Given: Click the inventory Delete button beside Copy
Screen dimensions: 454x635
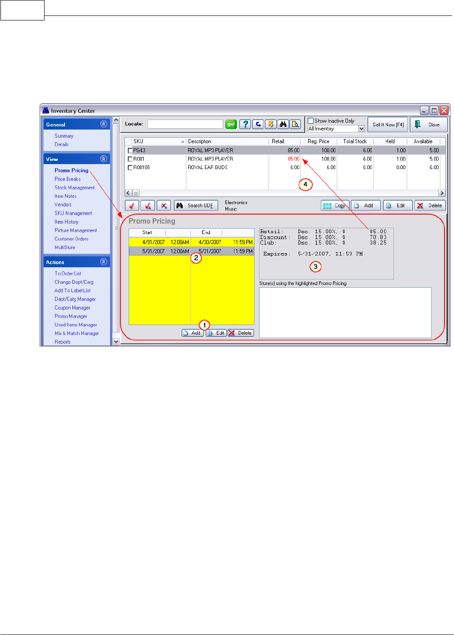Looking at the screenshot, I should click(430, 205).
